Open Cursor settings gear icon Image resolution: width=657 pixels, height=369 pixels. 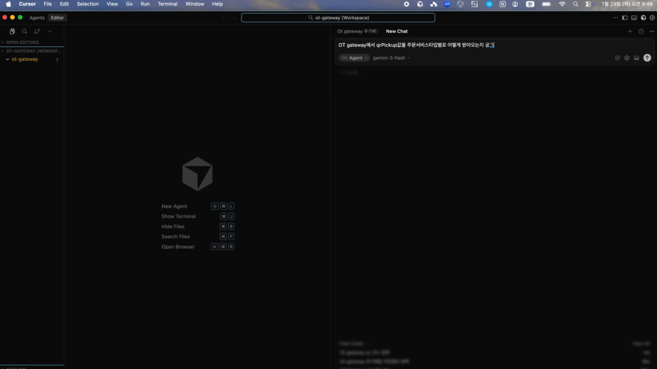[653, 18]
